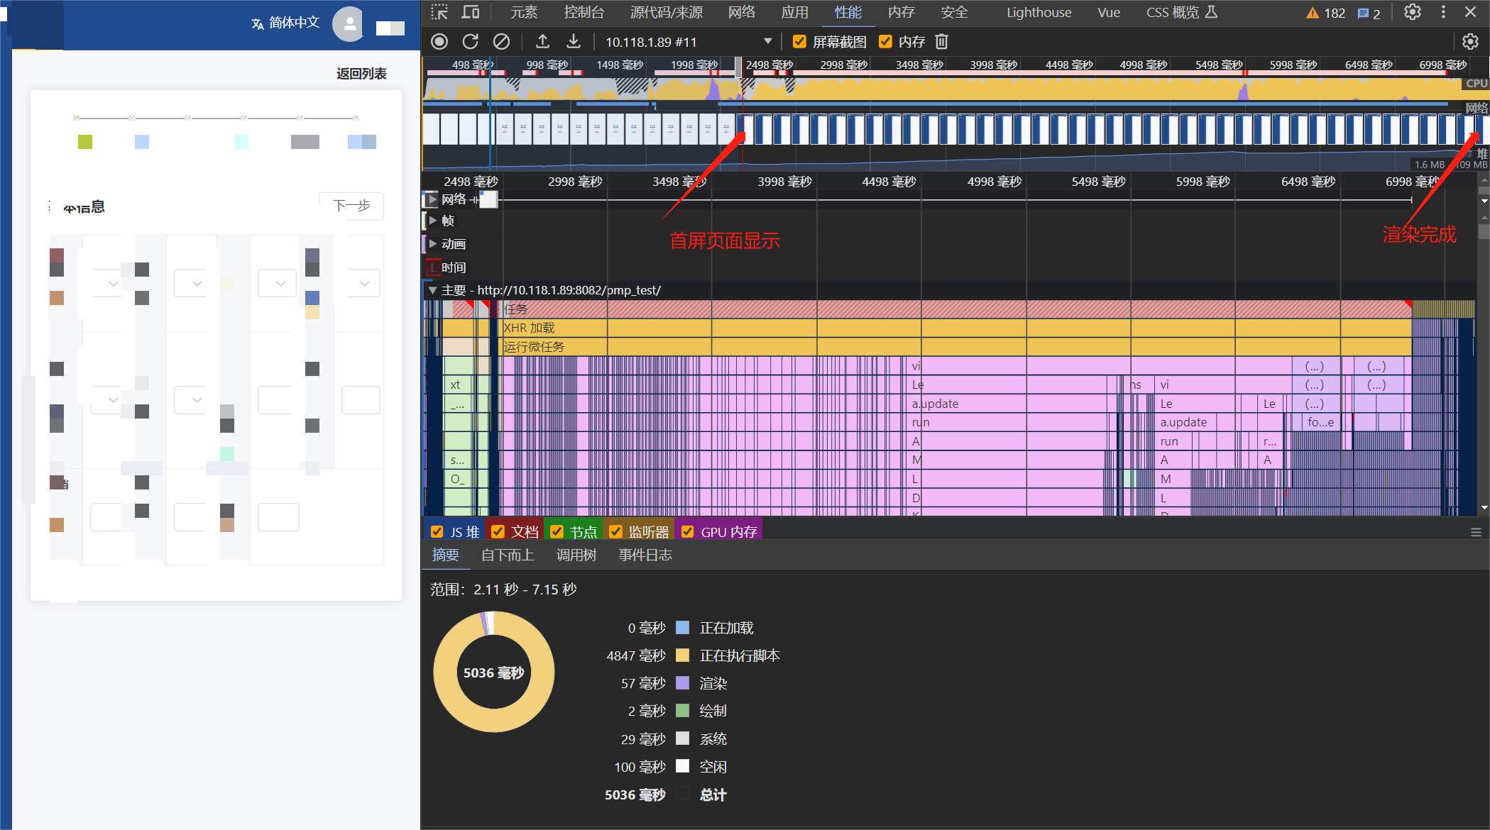Viewport: 1490px width, 830px height.
Task: Open performance capture settings gear
Action: [x=1470, y=42]
